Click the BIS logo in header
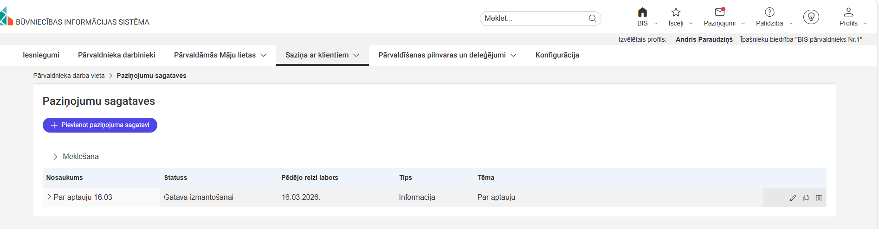 (6, 17)
